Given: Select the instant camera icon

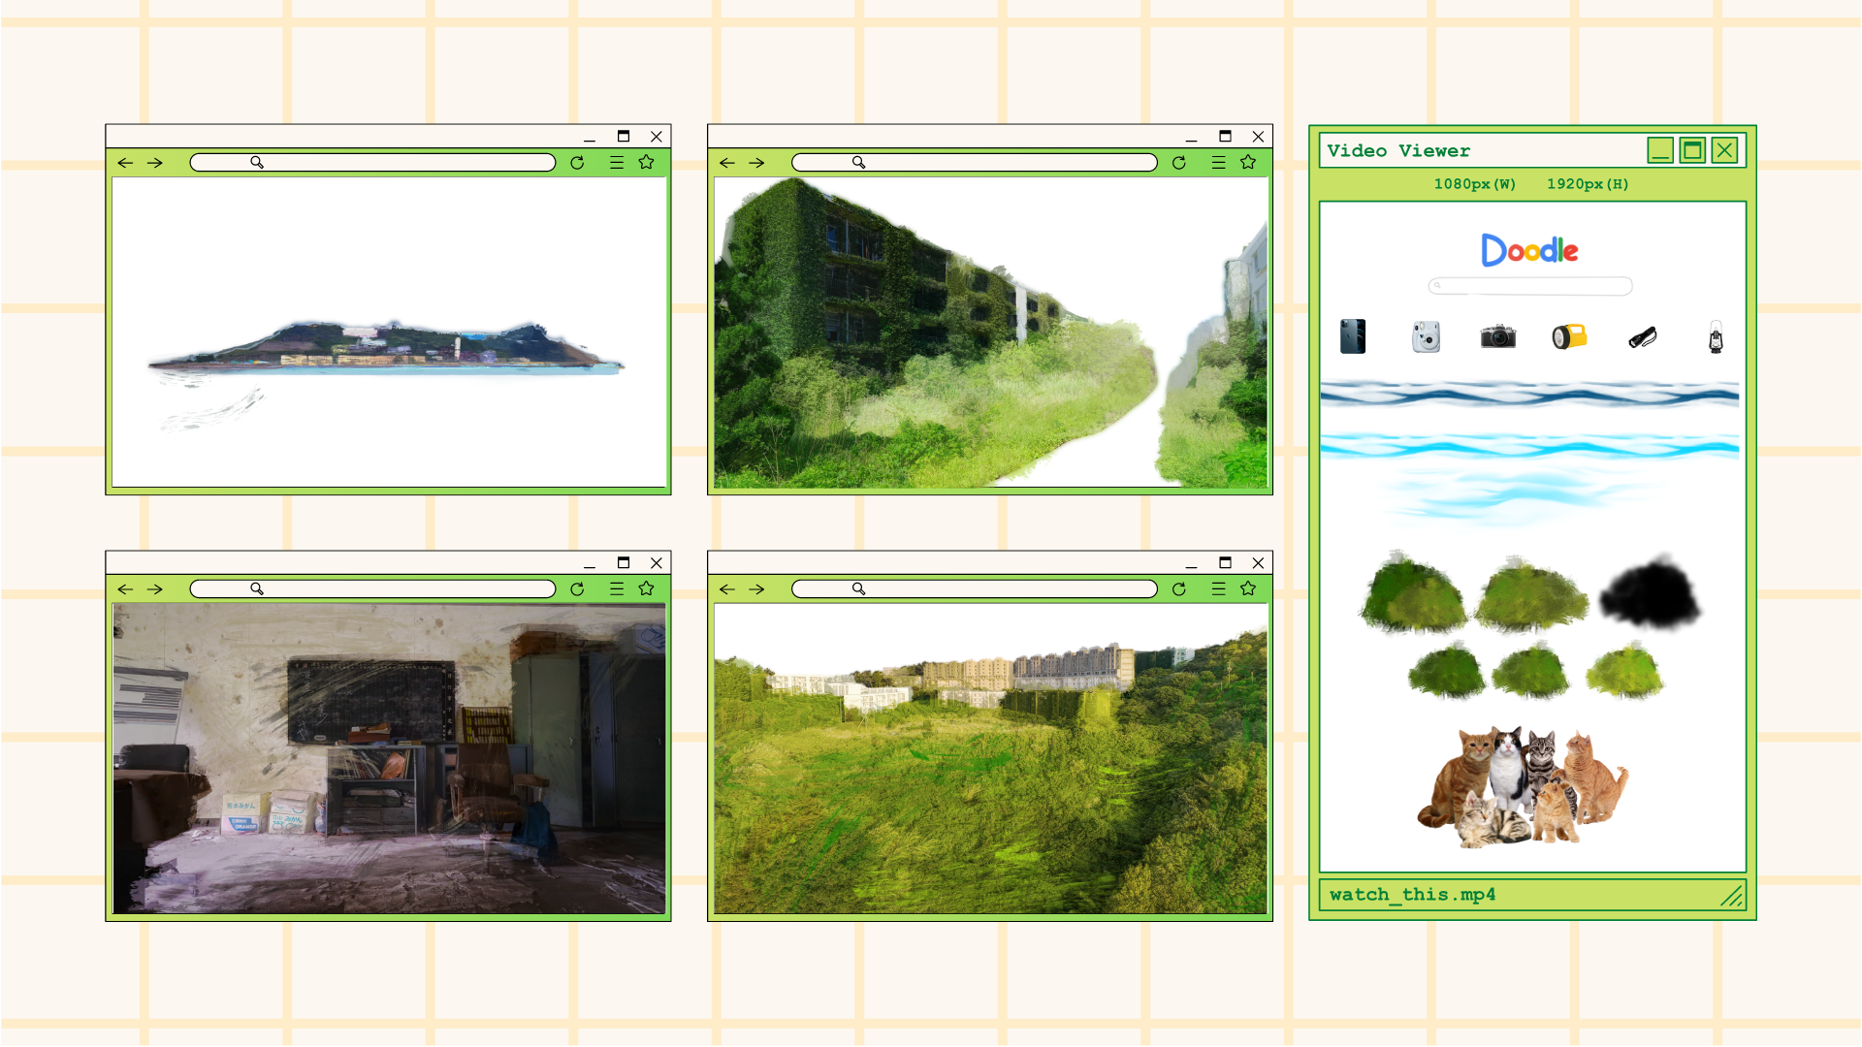Looking at the screenshot, I should click(1426, 336).
